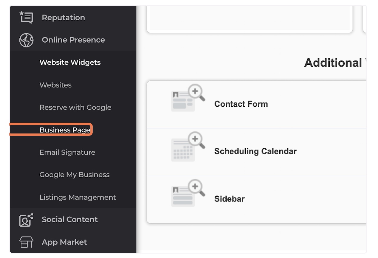Select Email Signature in sidebar
Screen dimensions: 378x258
tap(67, 152)
